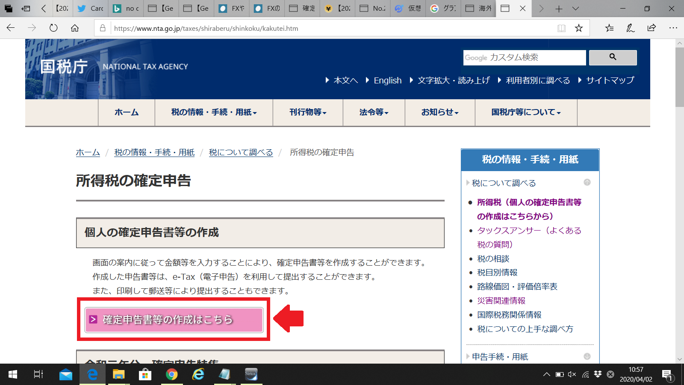Click the page scrollbar up arrow

tap(679, 43)
